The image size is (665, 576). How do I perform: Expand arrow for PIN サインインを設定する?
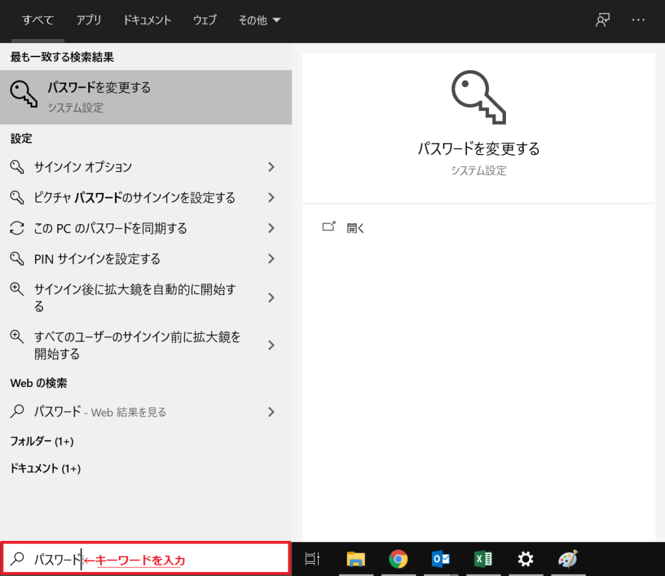click(x=271, y=258)
